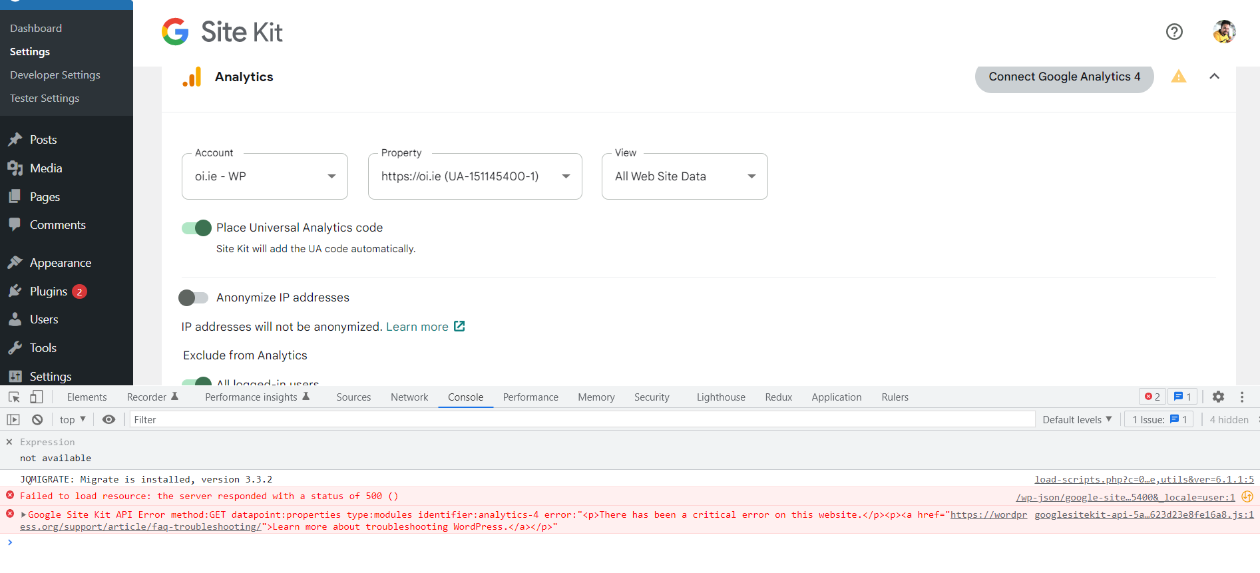Switch to Performance insights tab
The width and height of the screenshot is (1260, 573).
[x=258, y=397]
